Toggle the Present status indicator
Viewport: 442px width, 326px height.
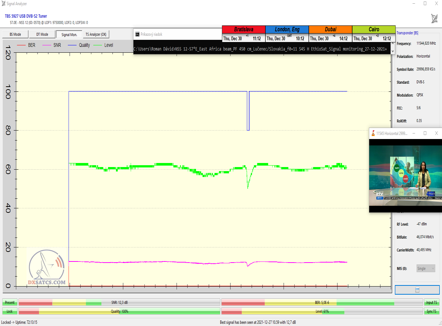pyautogui.click(x=10, y=302)
